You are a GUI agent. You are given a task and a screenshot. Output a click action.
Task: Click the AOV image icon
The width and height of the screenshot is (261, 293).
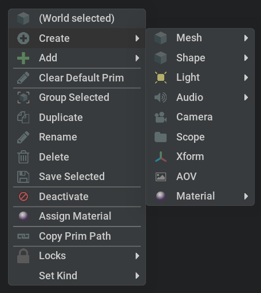click(x=161, y=177)
